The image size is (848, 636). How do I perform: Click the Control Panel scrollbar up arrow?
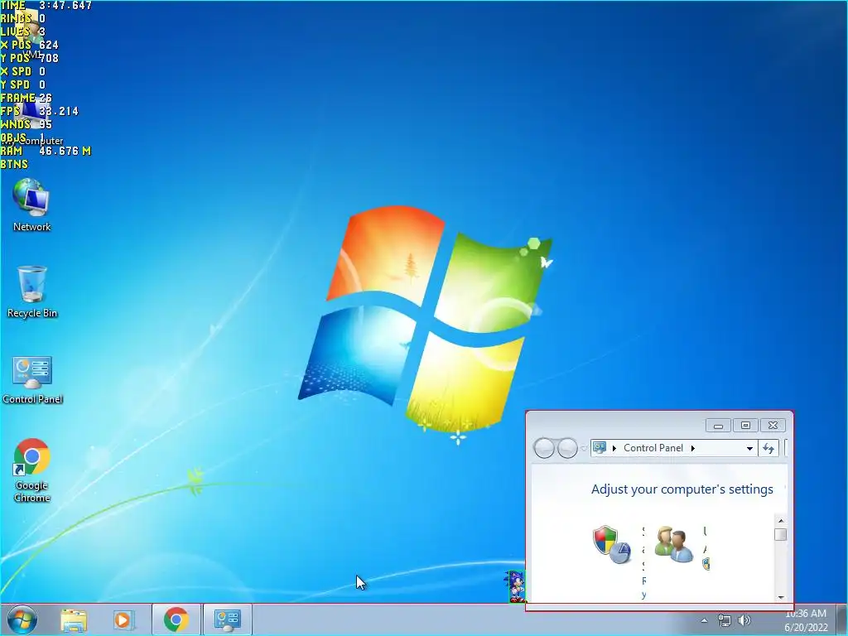[781, 521]
